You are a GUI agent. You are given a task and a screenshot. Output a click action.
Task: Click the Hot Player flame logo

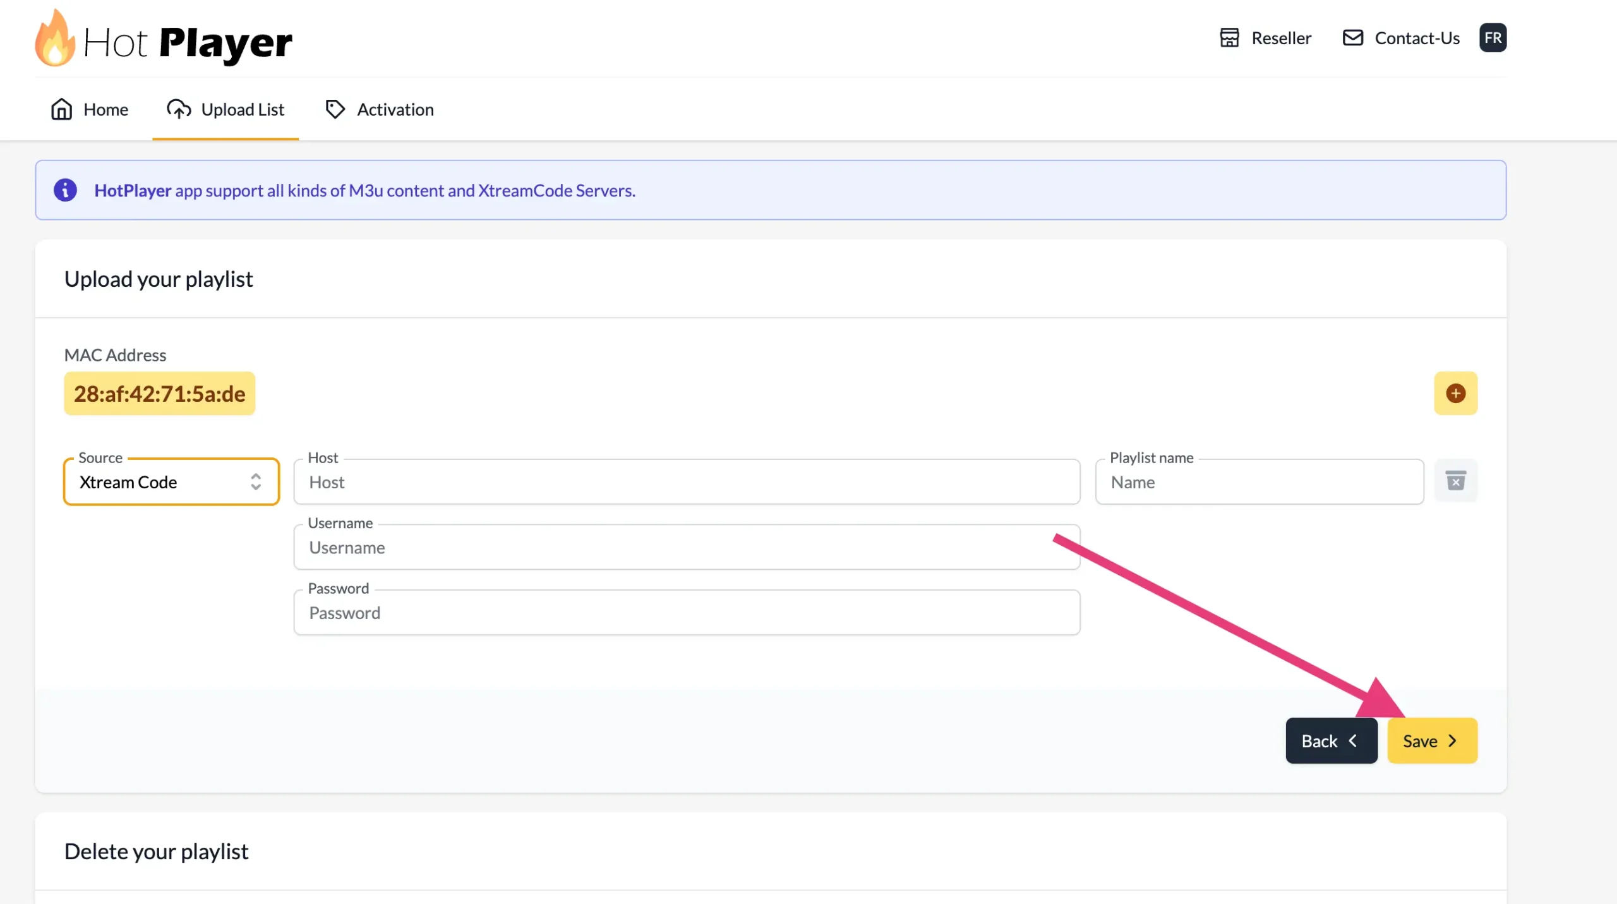pos(55,39)
